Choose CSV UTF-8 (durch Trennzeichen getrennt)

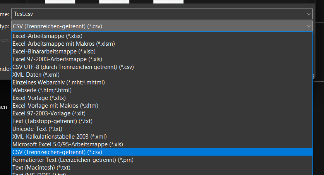pos(73,67)
